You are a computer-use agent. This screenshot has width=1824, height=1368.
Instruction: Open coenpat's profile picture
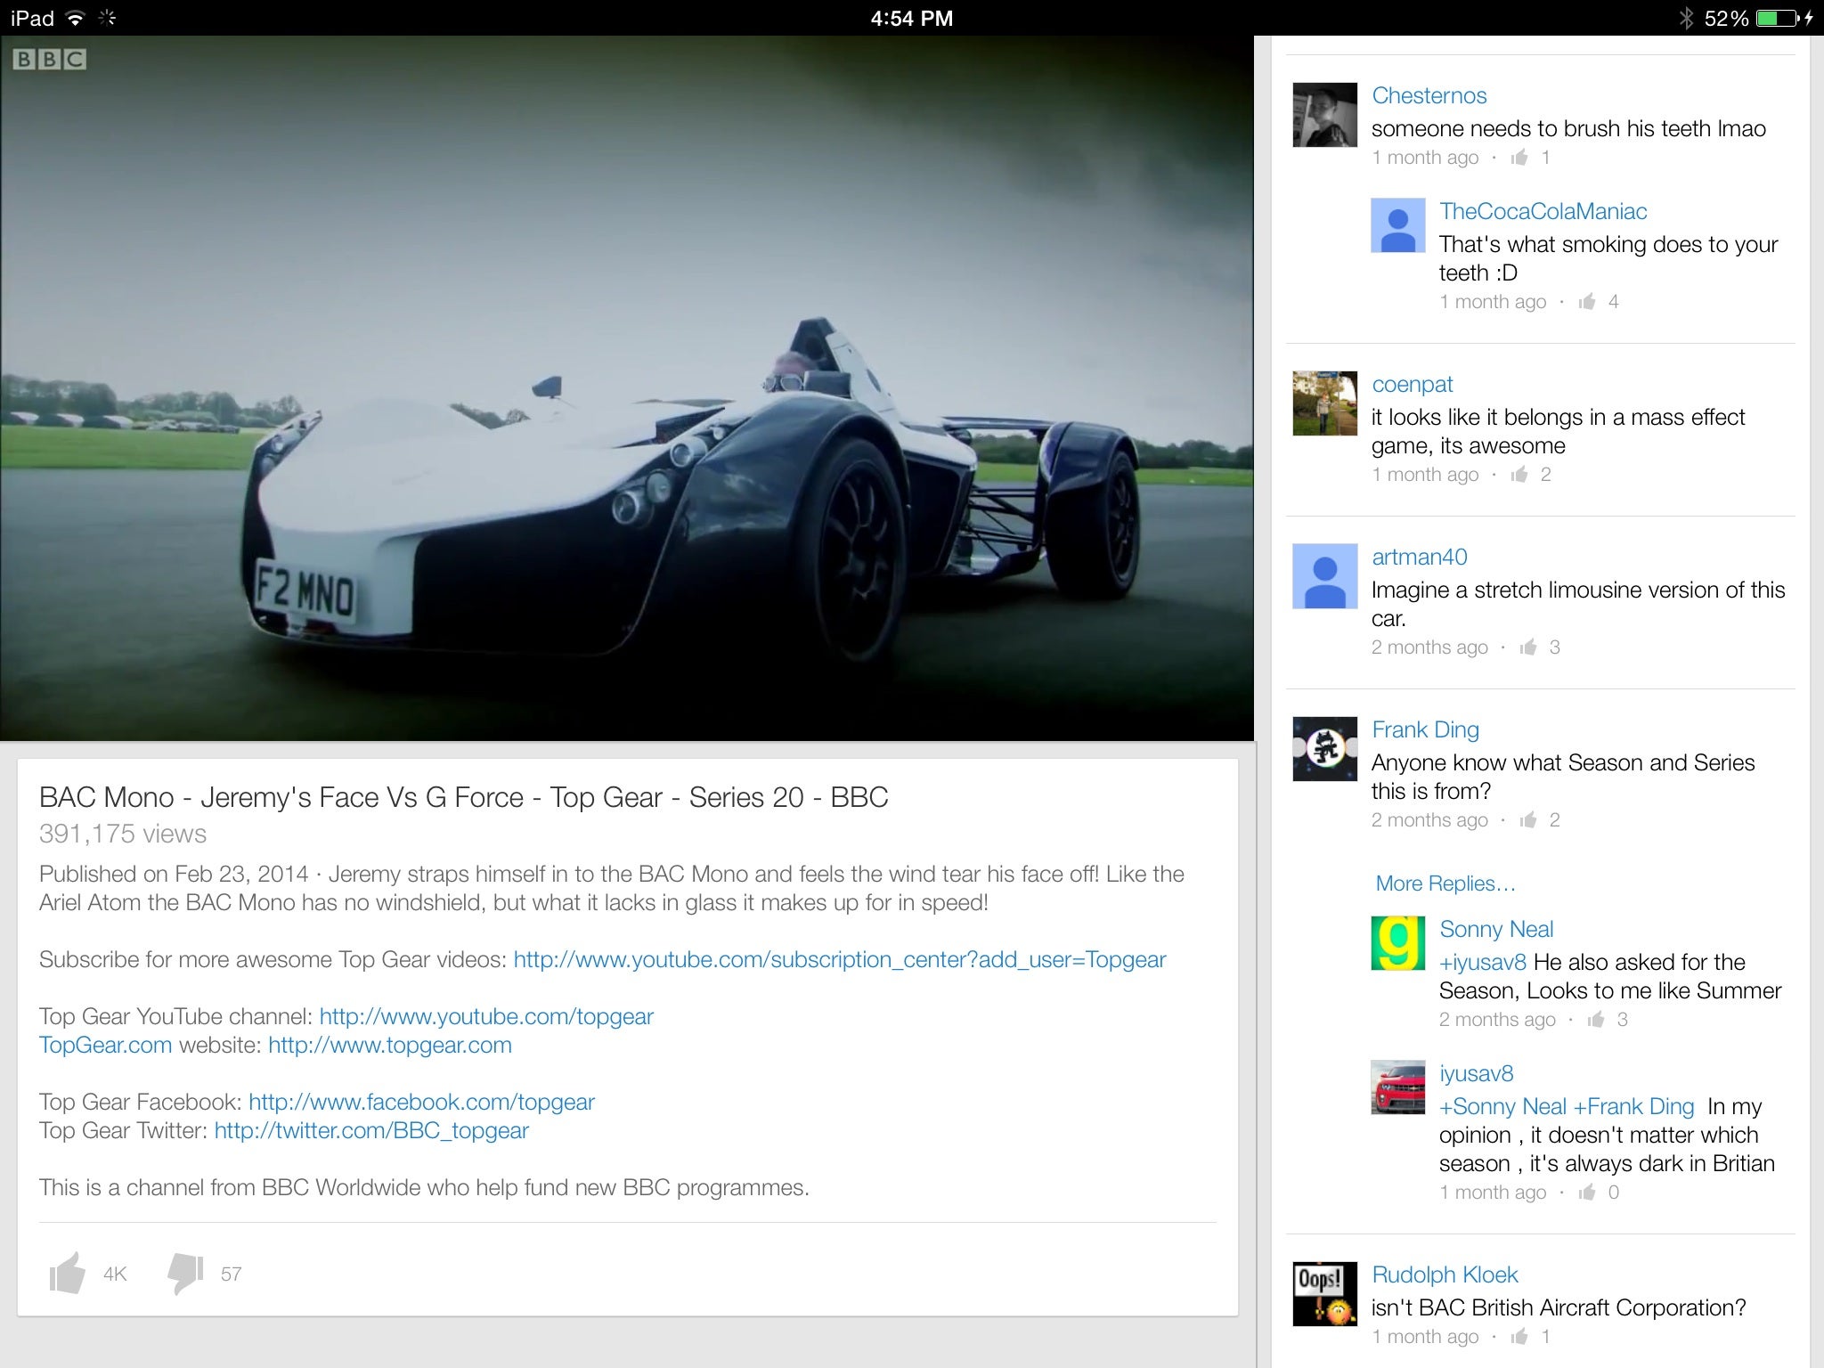click(1325, 403)
